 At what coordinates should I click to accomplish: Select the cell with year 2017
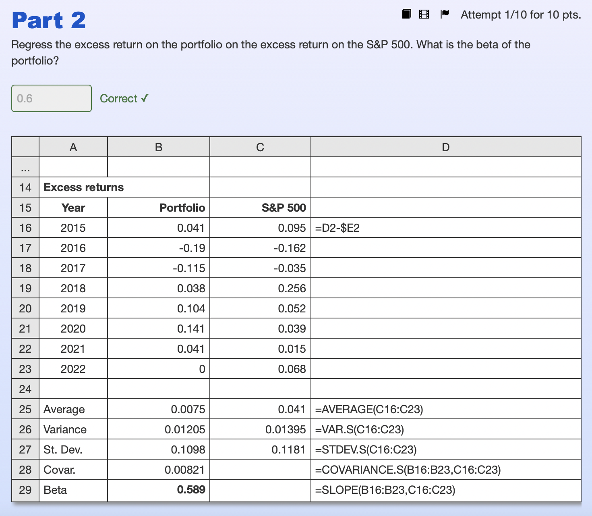coord(73,268)
